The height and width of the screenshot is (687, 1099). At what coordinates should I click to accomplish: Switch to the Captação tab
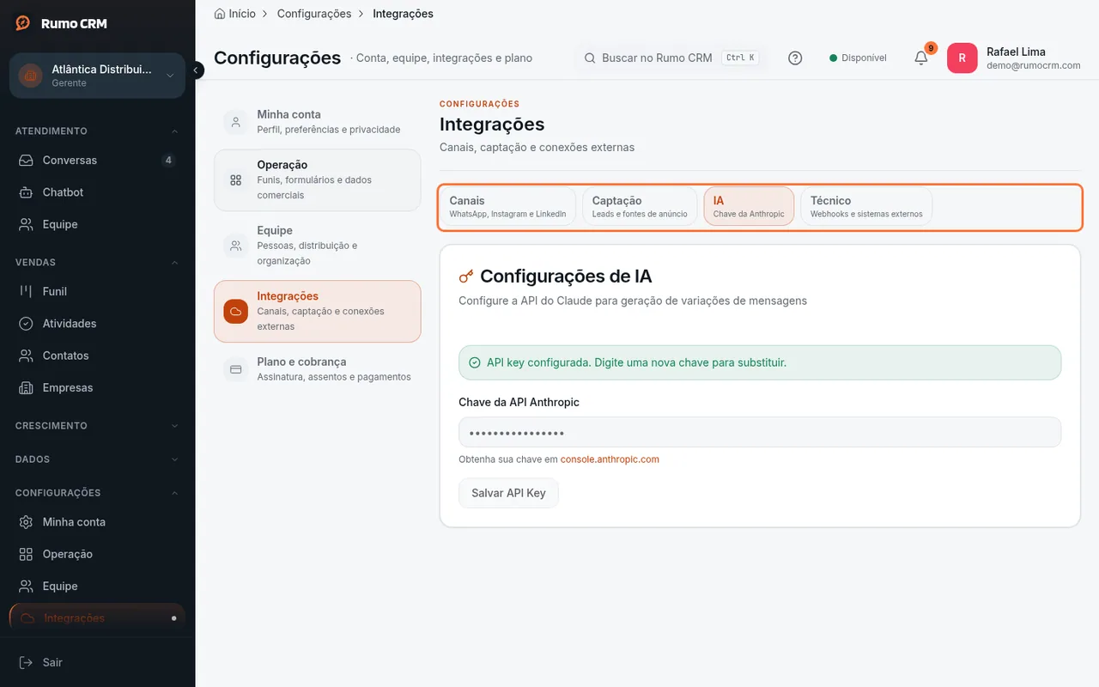pyautogui.click(x=640, y=207)
